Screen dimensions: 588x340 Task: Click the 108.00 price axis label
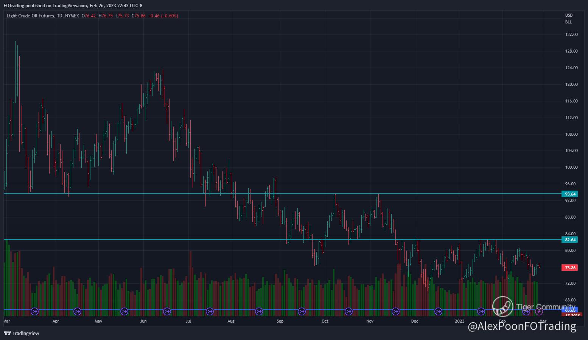pyautogui.click(x=571, y=135)
